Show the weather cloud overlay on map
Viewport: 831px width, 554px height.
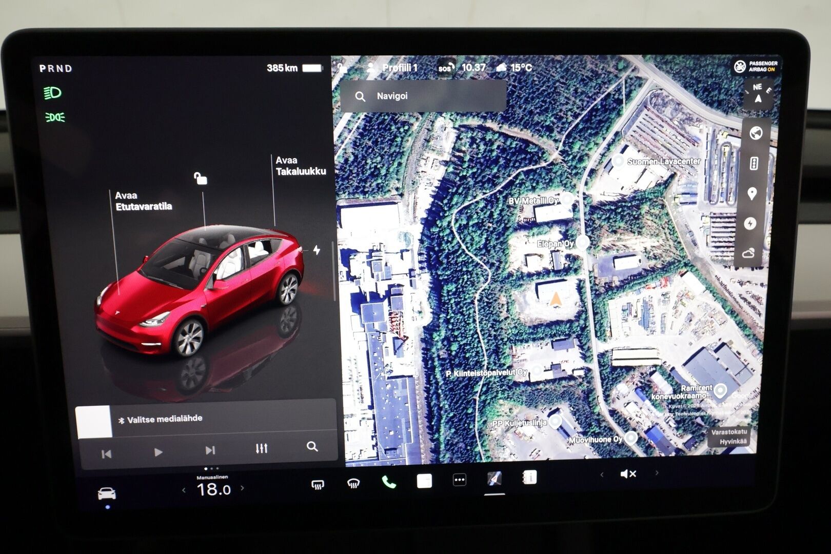point(748,253)
